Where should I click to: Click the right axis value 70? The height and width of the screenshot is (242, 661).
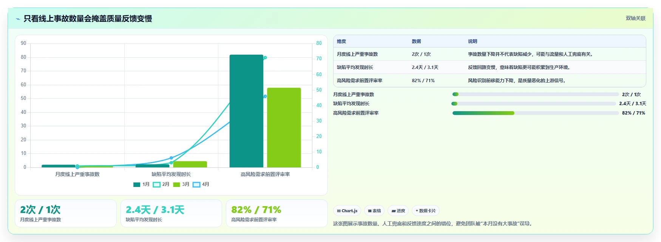[319, 59]
